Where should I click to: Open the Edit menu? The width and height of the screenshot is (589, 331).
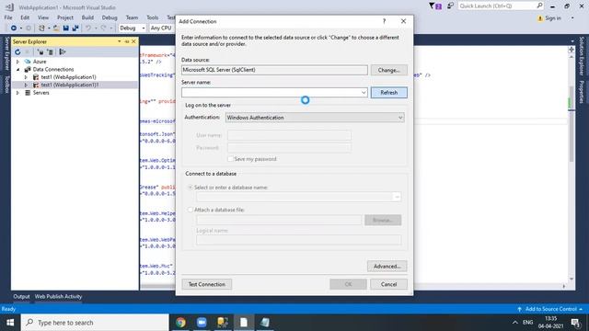[x=25, y=17]
